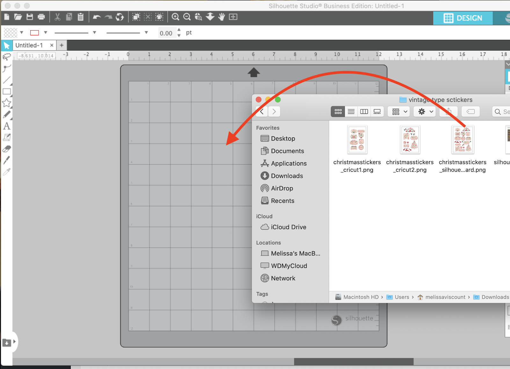Screen dimensions: 510x369
Task: Activate the Select arrow tool
Action: (x=7, y=45)
